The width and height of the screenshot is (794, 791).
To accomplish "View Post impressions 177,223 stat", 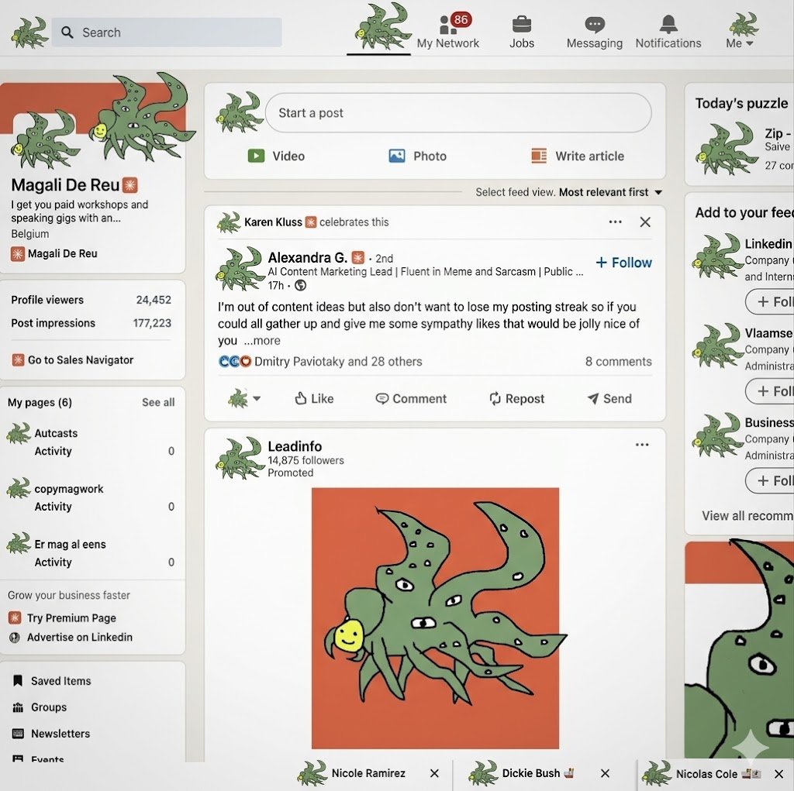I will (x=91, y=323).
